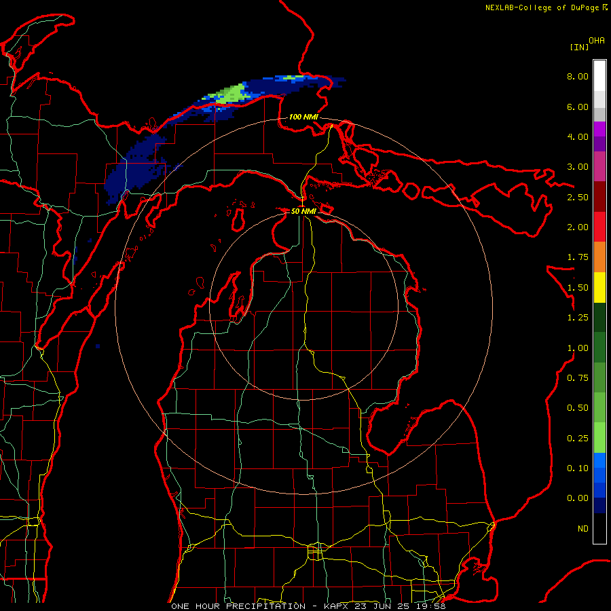Image resolution: width=611 pixels, height=611 pixels.
Task: Pick the pink swatch near 3.00
Action: [x=599, y=166]
